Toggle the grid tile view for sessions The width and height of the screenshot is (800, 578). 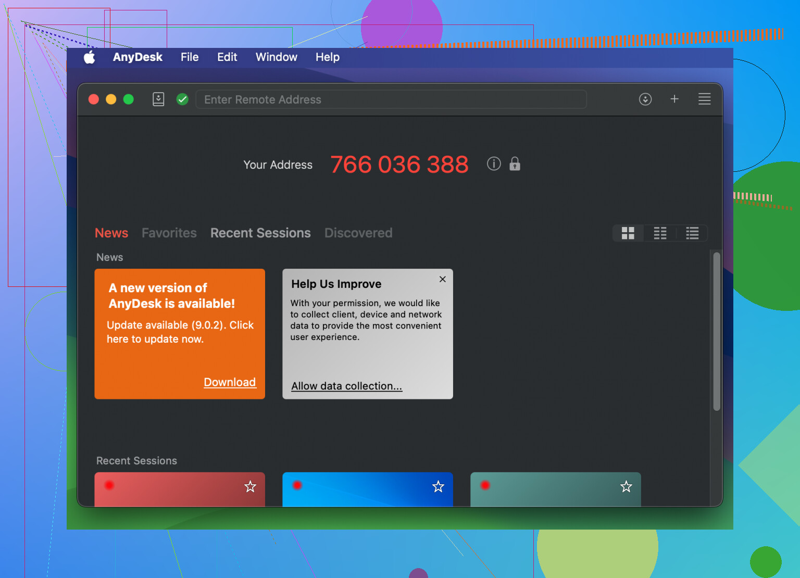628,233
